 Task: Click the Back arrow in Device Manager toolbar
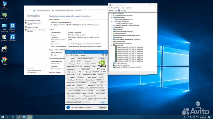110,11
